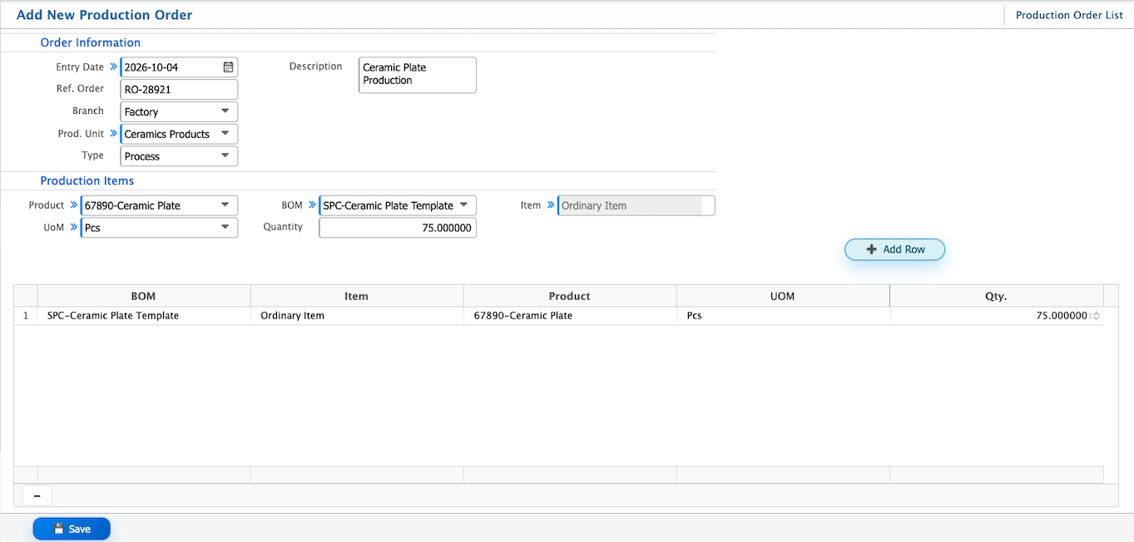Remove row with the minus button
The height and width of the screenshot is (542, 1134).
click(x=37, y=495)
